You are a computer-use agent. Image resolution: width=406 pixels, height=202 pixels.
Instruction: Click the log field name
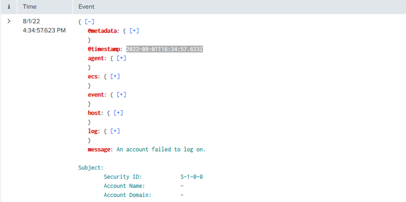(x=92, y=131)
